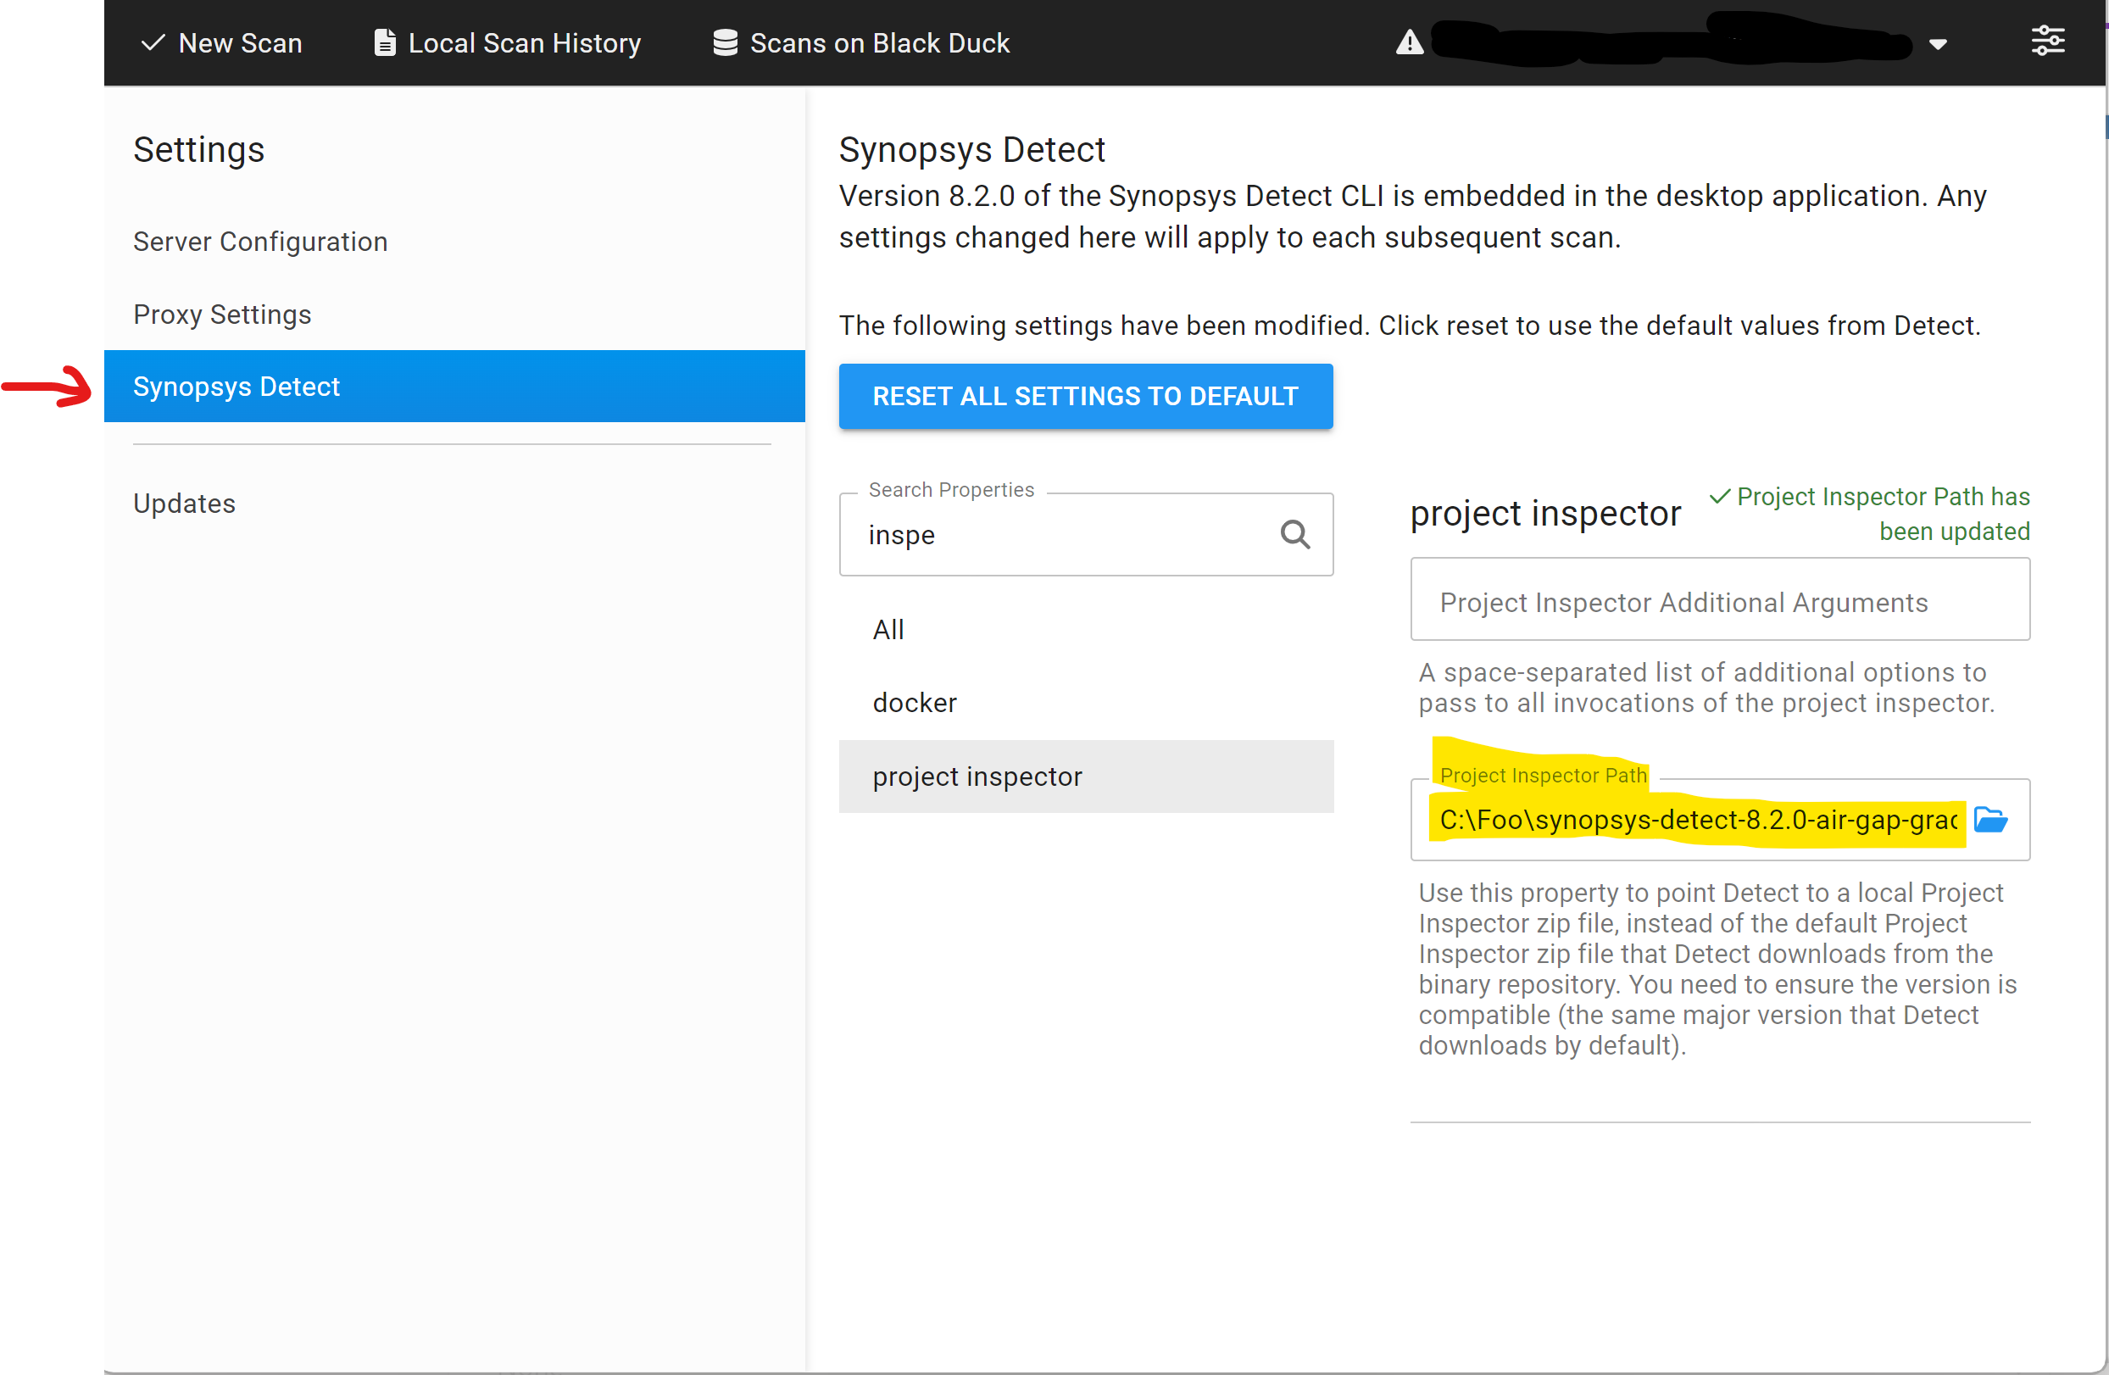Click the settings sliders icon in the top bar
Viewport: 2109px width, 1375px height.
2047,41
